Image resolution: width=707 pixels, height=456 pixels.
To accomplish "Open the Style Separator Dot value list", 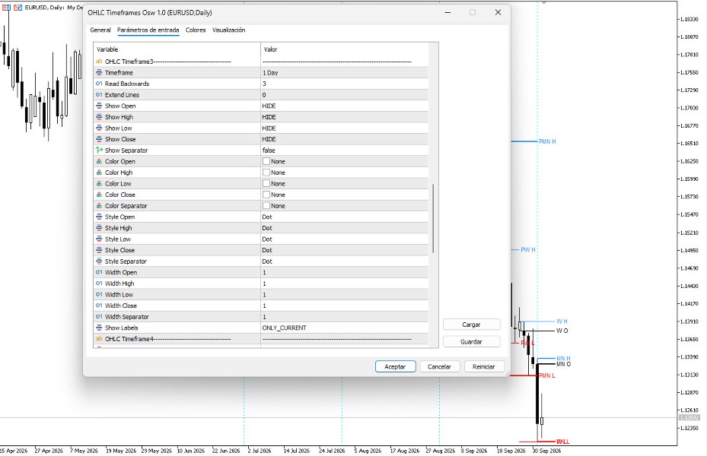I will 345,261.
